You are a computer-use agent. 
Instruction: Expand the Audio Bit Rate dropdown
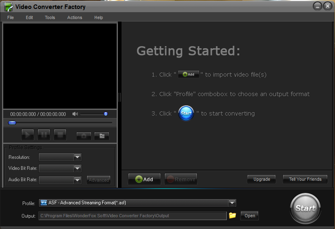click(77, 180)
